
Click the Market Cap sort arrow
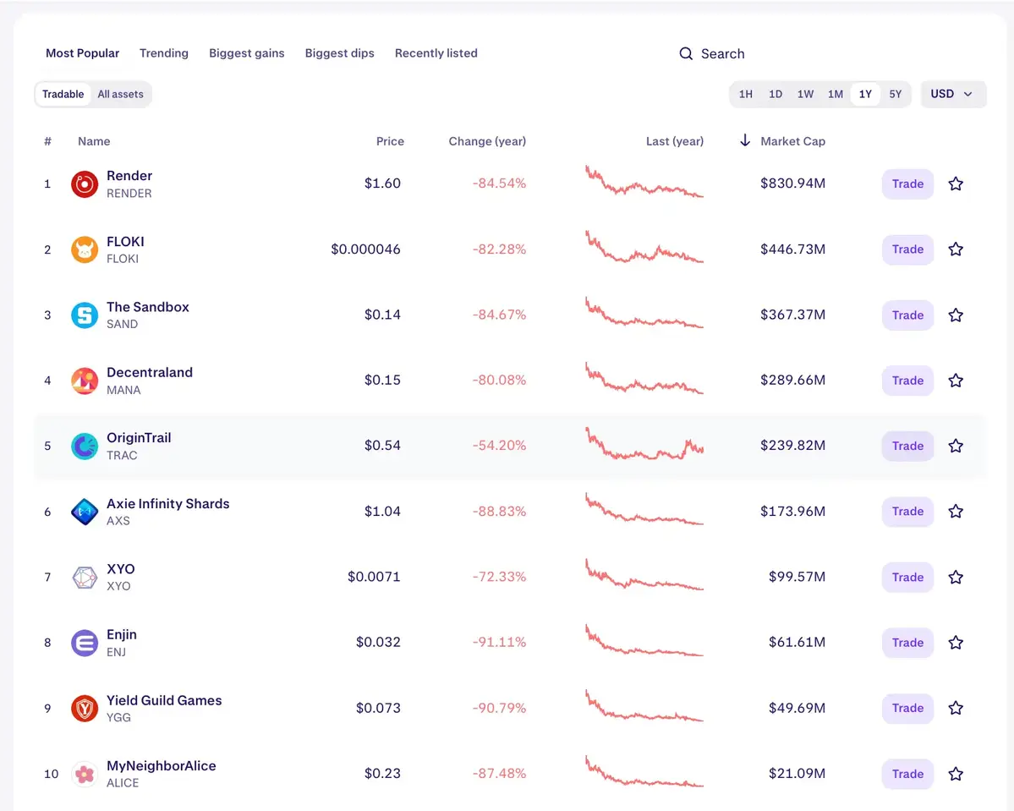(x=744, y=140)
